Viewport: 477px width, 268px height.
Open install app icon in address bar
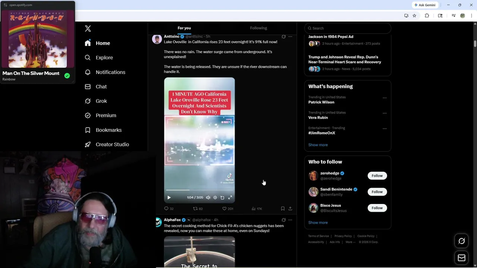coord(406,16)
